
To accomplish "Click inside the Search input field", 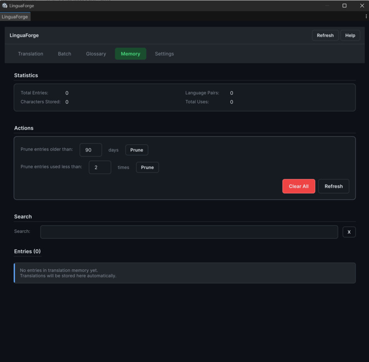I will pos(189,232).
